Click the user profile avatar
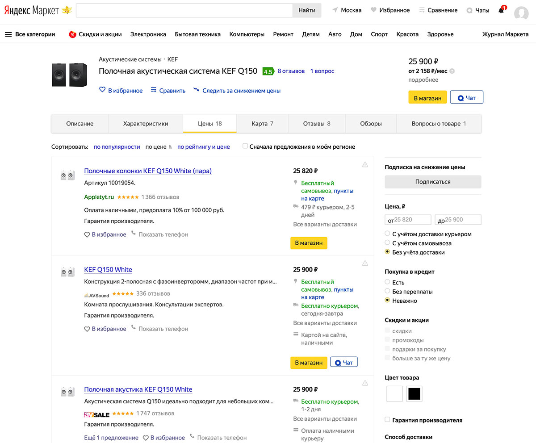The width and height of the screenshot is (536, 443). tap(521, 13)
